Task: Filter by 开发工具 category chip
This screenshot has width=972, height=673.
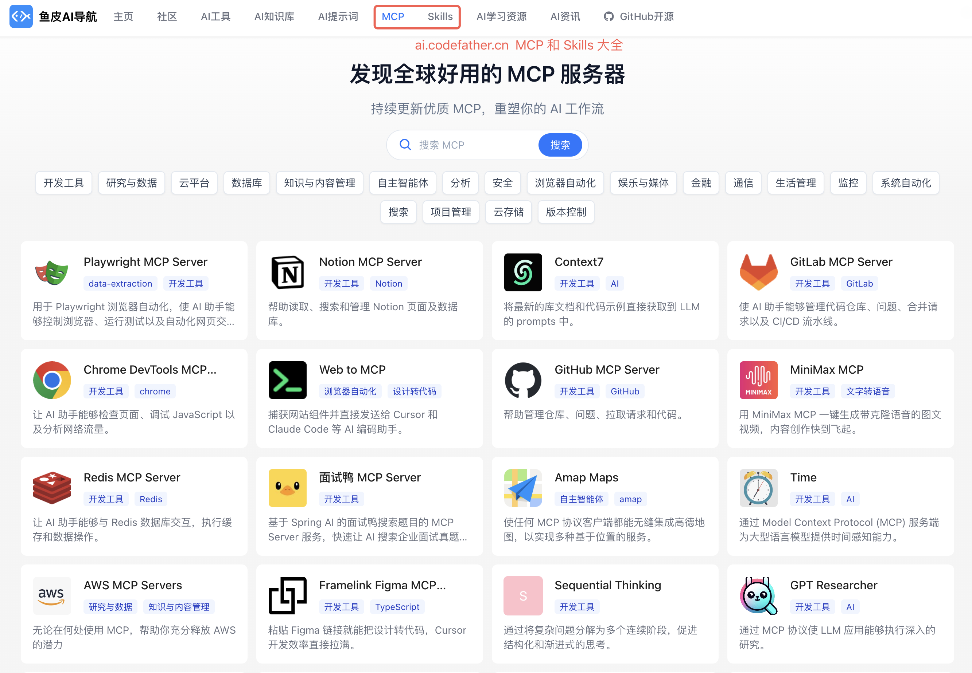Action: 63,183
